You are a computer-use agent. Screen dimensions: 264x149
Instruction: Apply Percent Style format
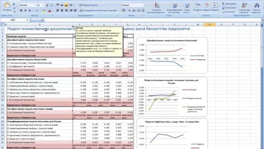coord(130,11)
